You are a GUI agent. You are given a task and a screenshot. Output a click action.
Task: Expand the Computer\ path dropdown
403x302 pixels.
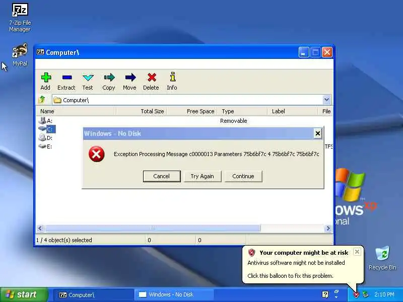point(326,100)
